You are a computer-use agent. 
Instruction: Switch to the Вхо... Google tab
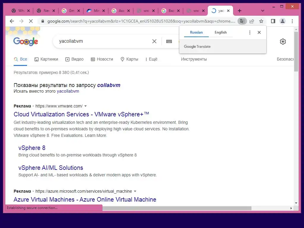tap(169, 11)
